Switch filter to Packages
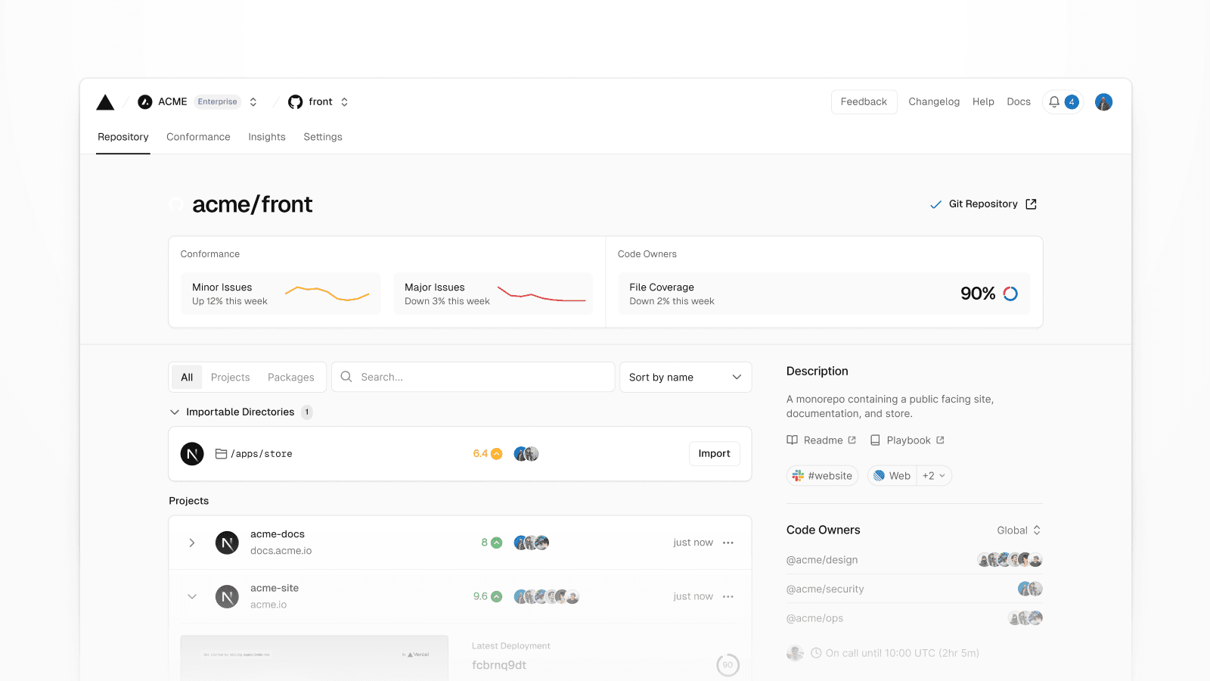 coord(290,378)
